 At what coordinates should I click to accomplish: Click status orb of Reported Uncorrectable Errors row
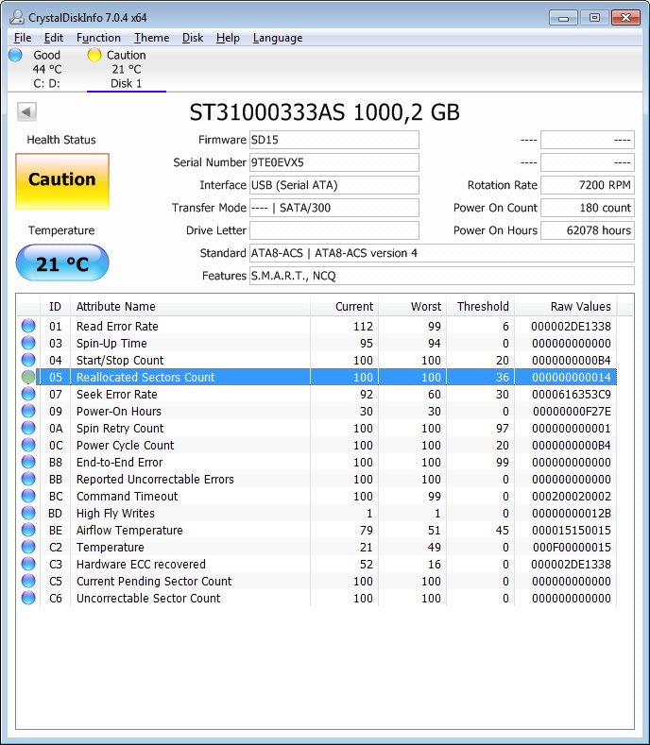tap(28, 479)
